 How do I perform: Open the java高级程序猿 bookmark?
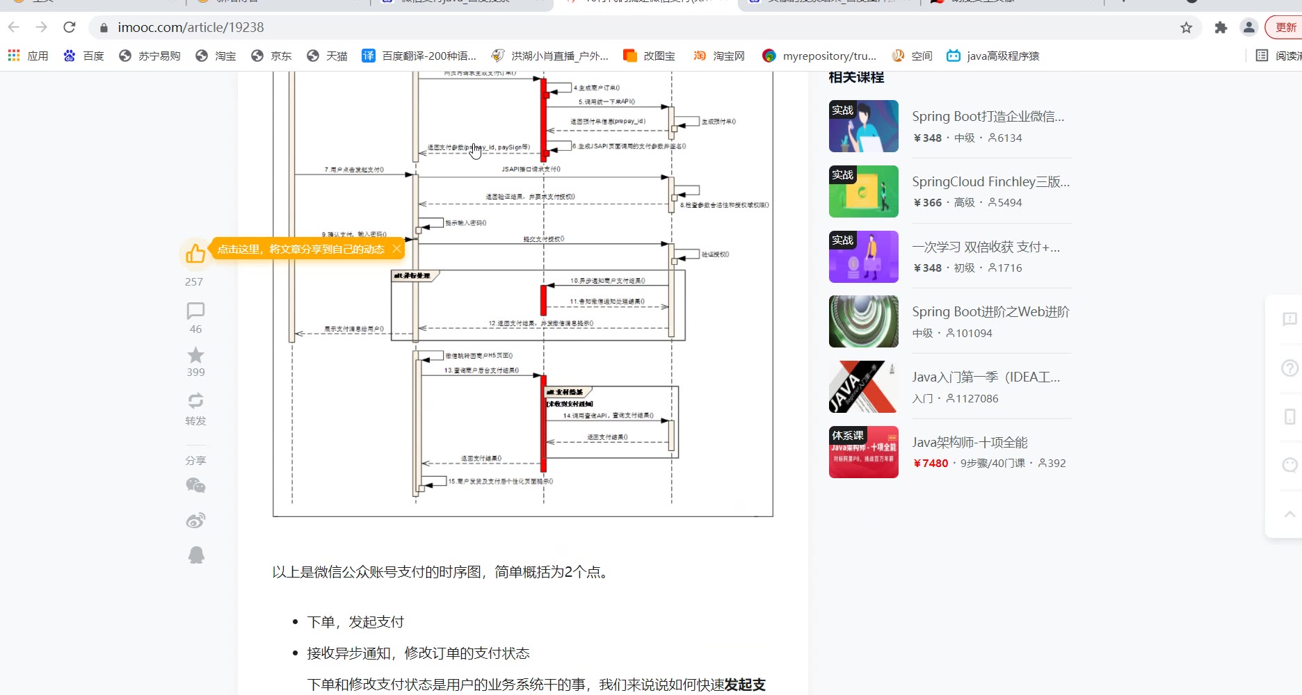[993, 56]
